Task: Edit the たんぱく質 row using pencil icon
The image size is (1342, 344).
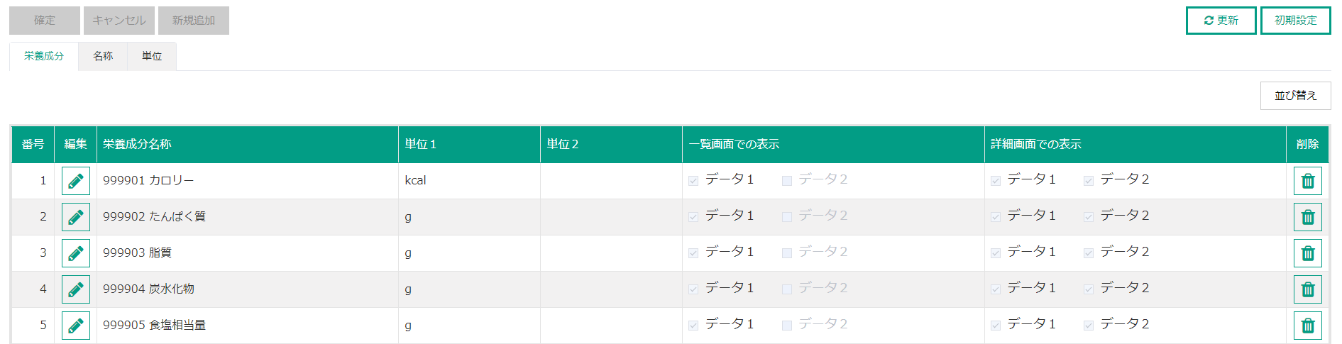Action: [x=76, y=217]
